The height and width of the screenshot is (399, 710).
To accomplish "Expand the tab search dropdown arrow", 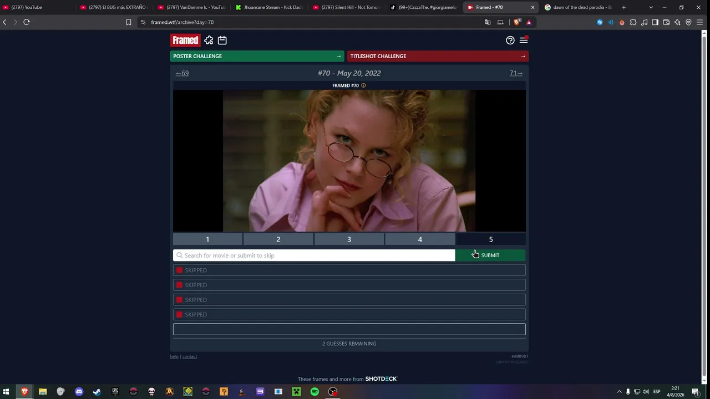I will tap(651, 7).
